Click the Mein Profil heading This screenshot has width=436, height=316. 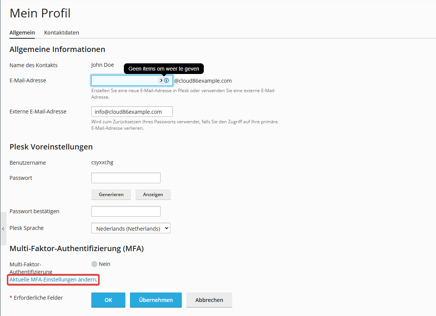tap(40, 13)
